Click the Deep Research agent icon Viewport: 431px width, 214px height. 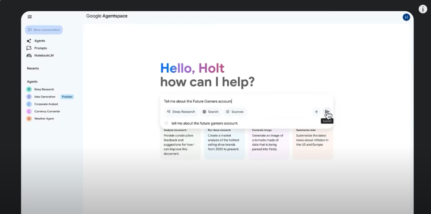point(29,89)
